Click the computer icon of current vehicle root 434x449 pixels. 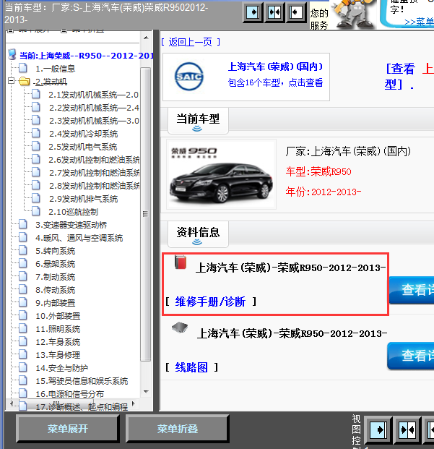point(12,54)
